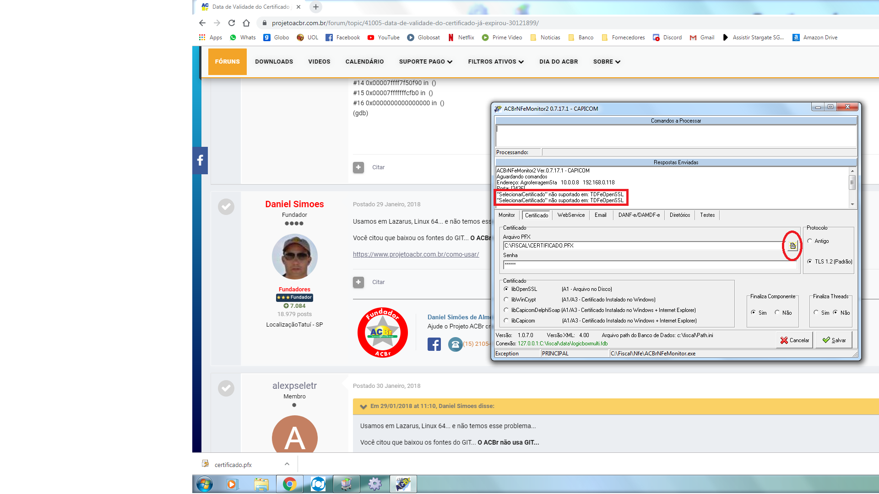Open Chrome from the taskbar

[x=289, y=484]
